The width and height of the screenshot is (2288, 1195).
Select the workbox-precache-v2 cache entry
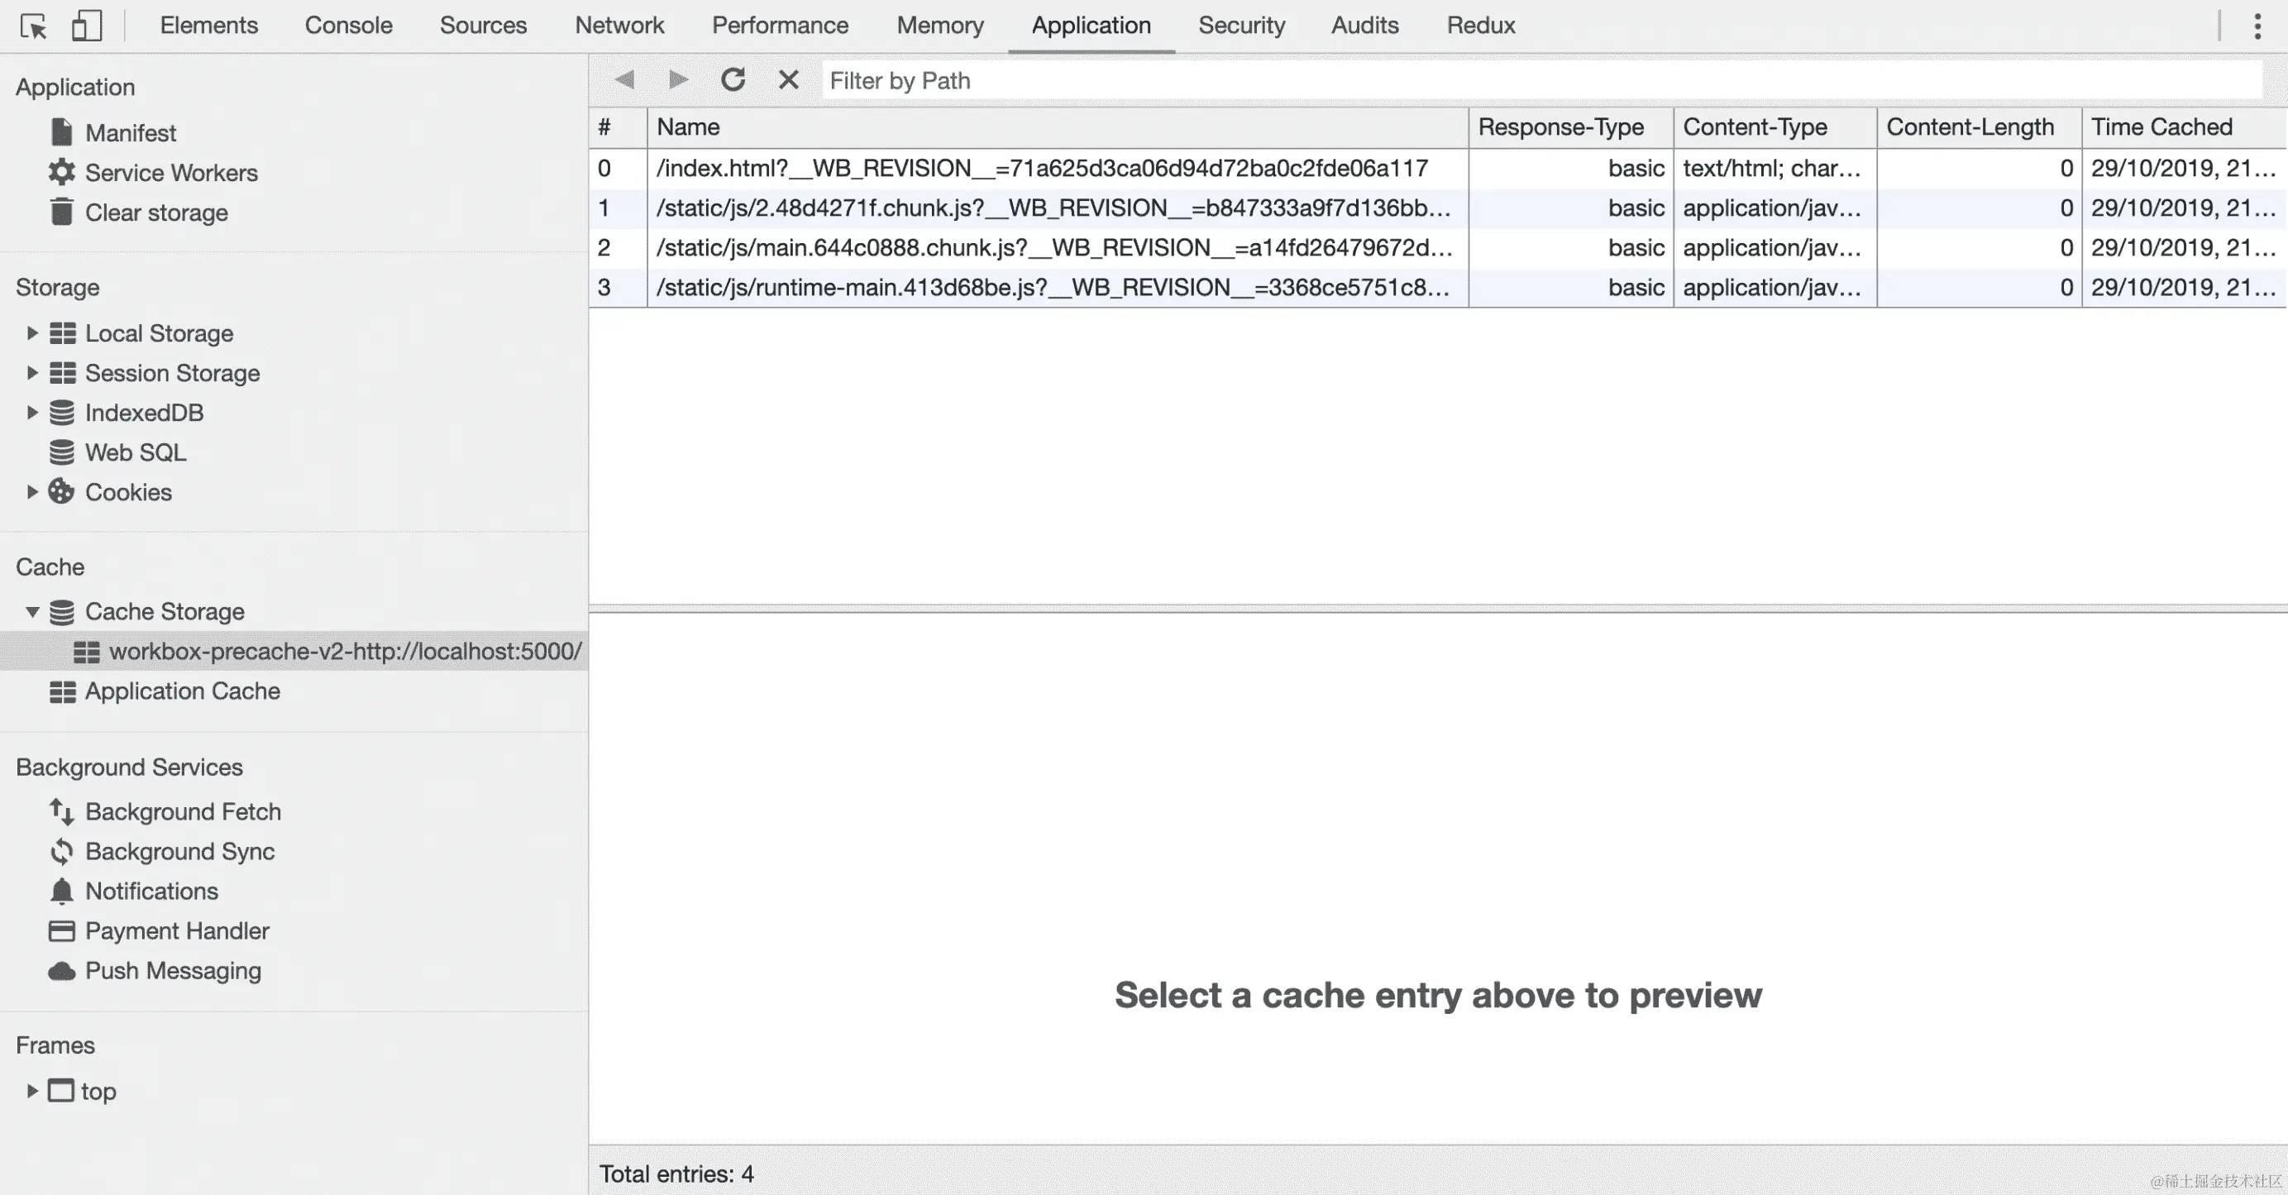(345, 651)
